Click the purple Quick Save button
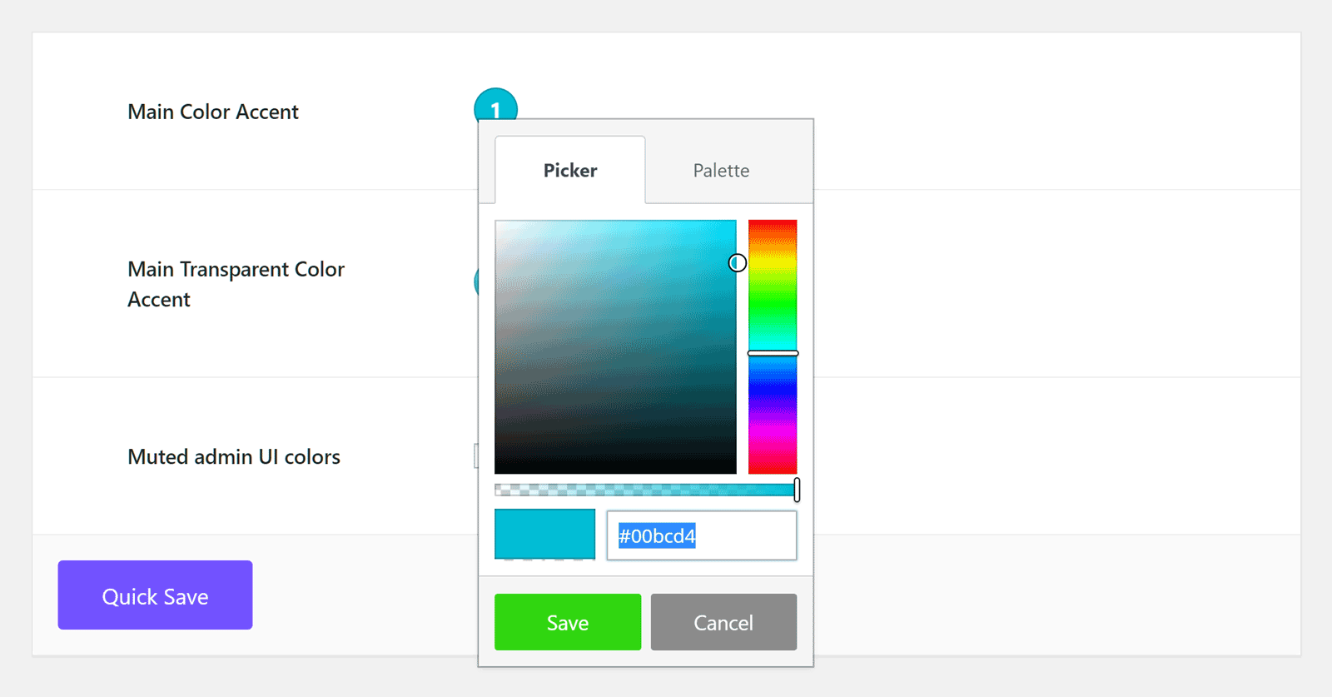This screenshot has width=1332, height=697. pos(155,595)
